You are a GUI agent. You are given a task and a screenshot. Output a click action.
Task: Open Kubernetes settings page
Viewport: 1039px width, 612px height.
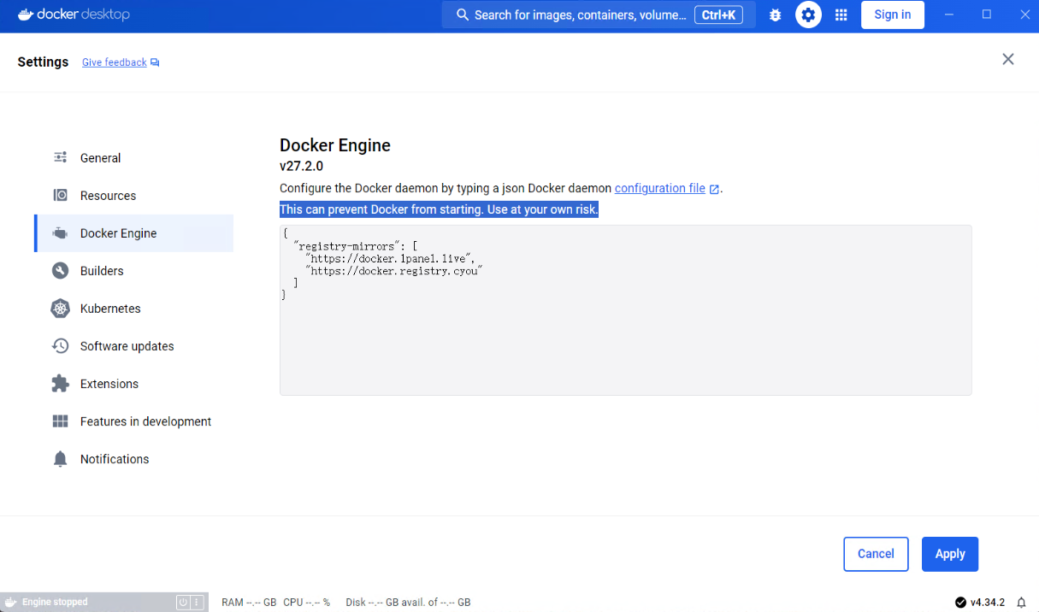click(110, 309)
